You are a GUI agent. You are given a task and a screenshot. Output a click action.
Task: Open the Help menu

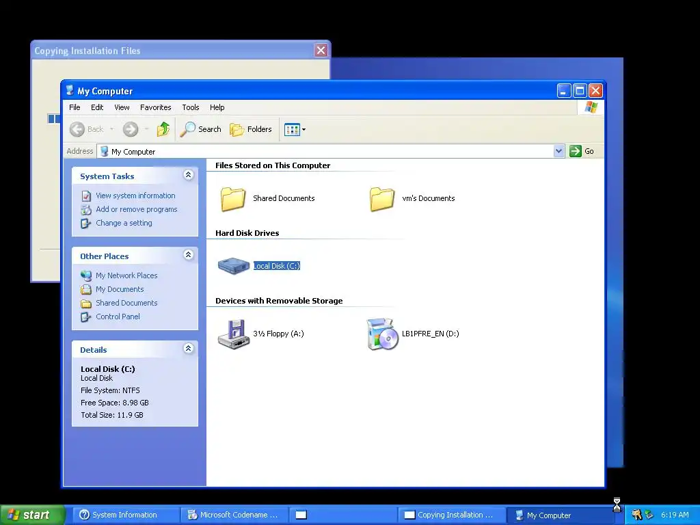tap(217, 107)
